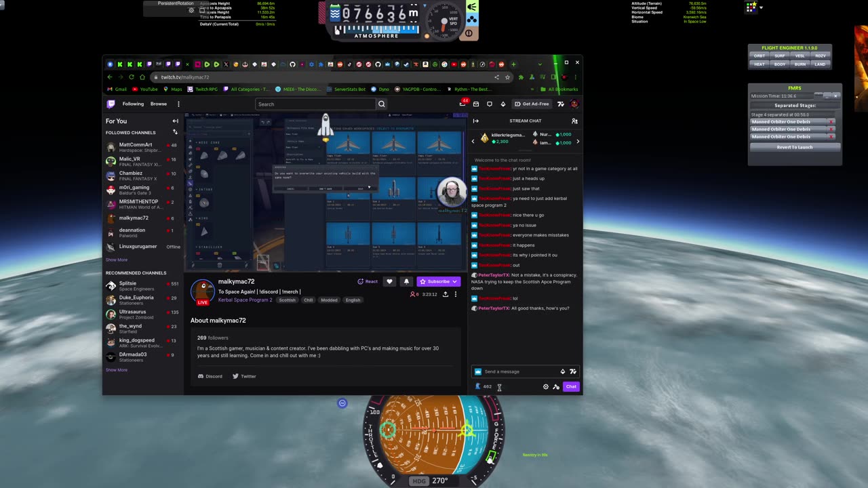Viewport: 868px width, 488px height.
Task: Open the Browse tab on Twitch
Action: (x=159, y=104)
